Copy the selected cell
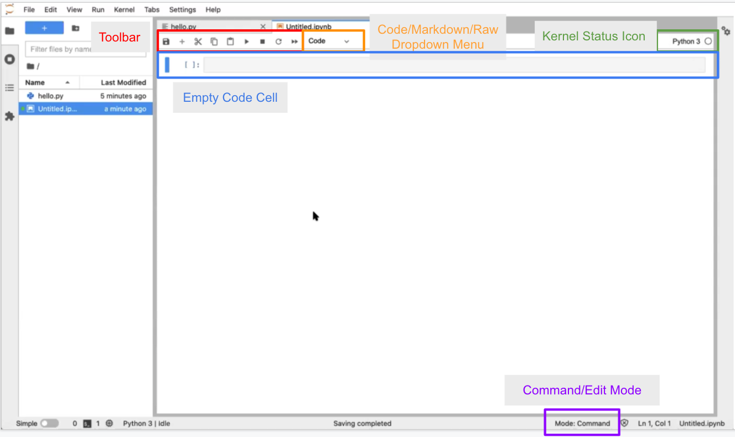This screenshot has height=437, width=735. tap(214, 41)
